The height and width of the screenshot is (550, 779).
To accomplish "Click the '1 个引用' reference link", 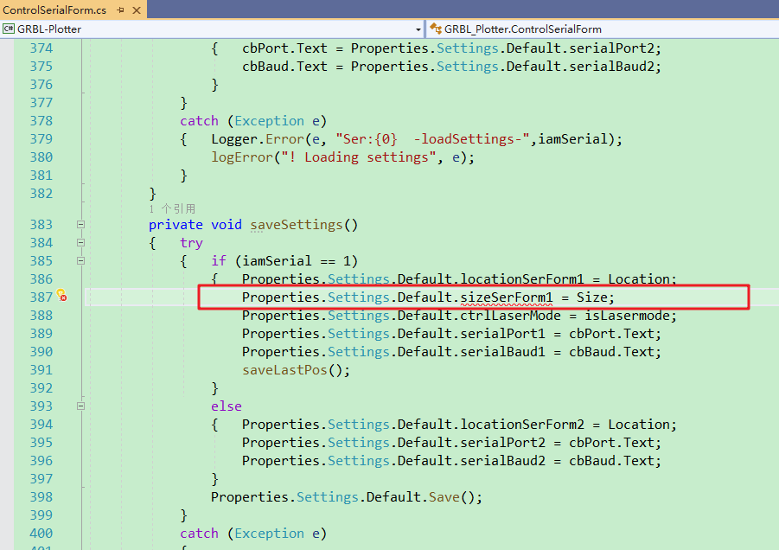I will [172, 208].
